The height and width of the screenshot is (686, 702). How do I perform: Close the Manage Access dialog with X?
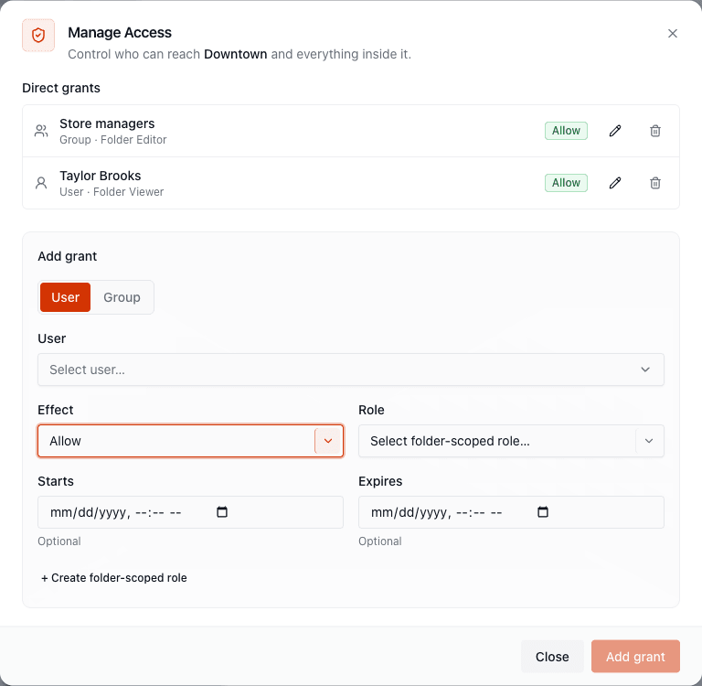tap(672, 34)
